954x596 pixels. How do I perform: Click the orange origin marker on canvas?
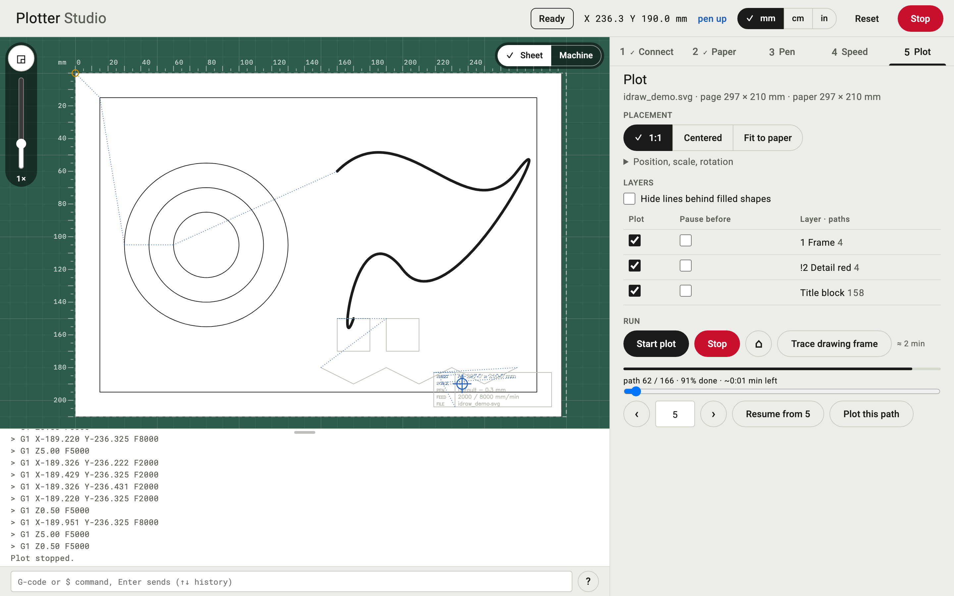point(75,73)
